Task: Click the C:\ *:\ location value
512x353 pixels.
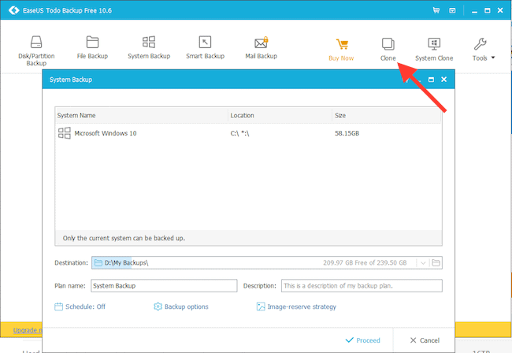Action: point(239,133)
